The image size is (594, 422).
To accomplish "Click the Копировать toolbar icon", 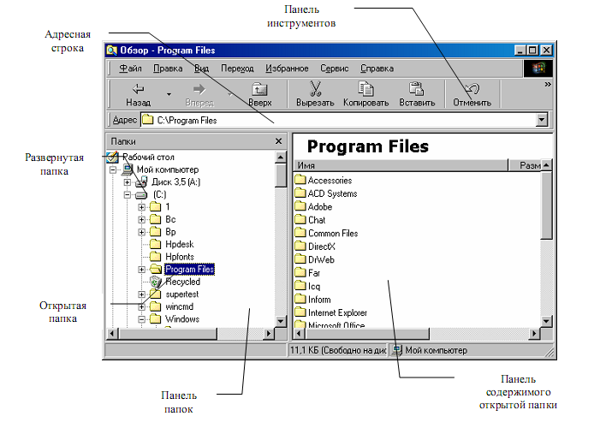I will click(366, 89).
